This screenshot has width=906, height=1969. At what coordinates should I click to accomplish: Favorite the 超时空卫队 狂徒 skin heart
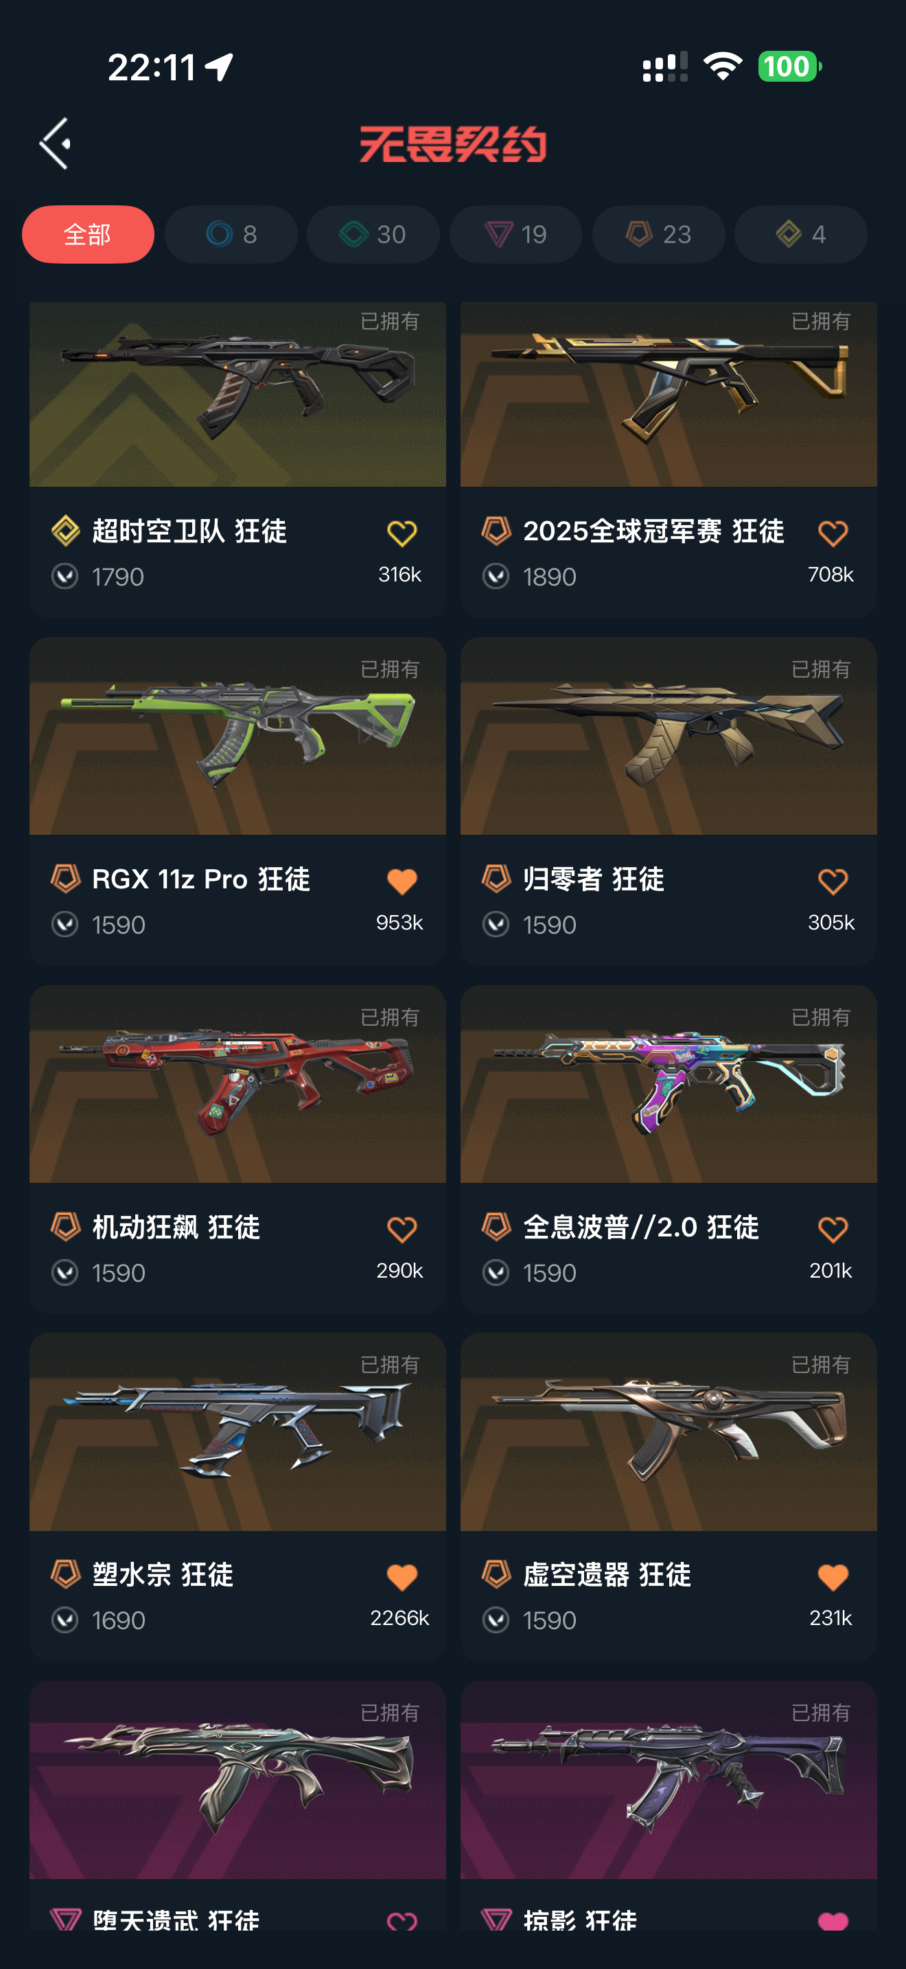pyautogui.click(x=402, y=533)
